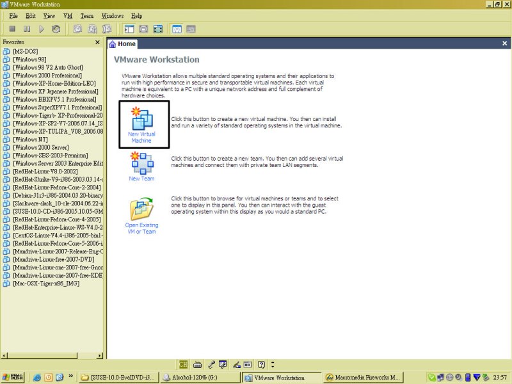Click the language bar help question icon
The width and height of the screenshot is (512, 384).
(261, 364)
